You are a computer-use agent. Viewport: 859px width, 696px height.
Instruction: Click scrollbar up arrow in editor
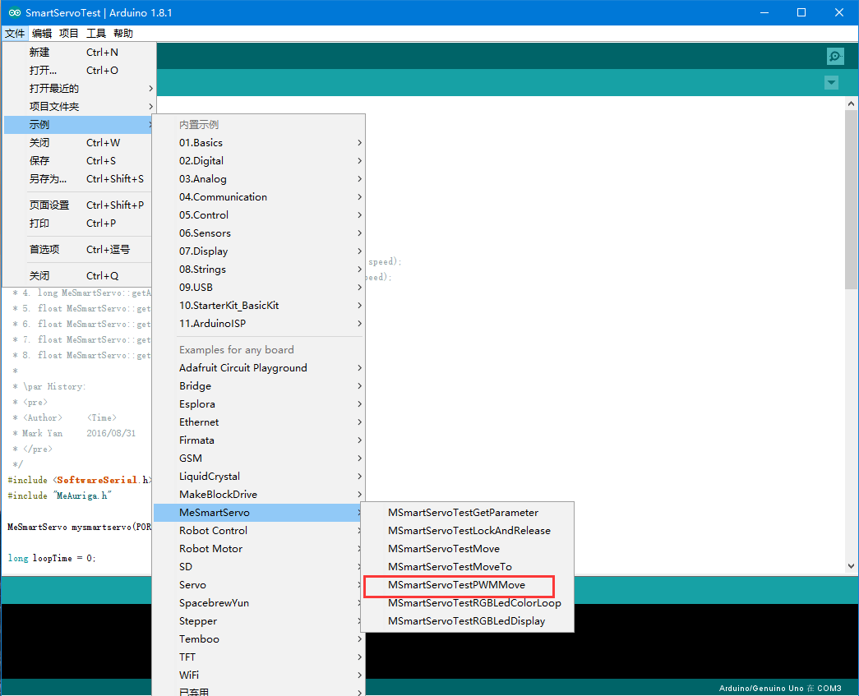[x=851, y=103]
